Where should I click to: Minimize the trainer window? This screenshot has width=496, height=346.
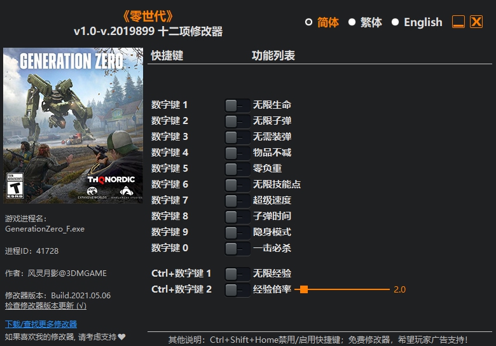pyautogui.click(x=458, y=22)
